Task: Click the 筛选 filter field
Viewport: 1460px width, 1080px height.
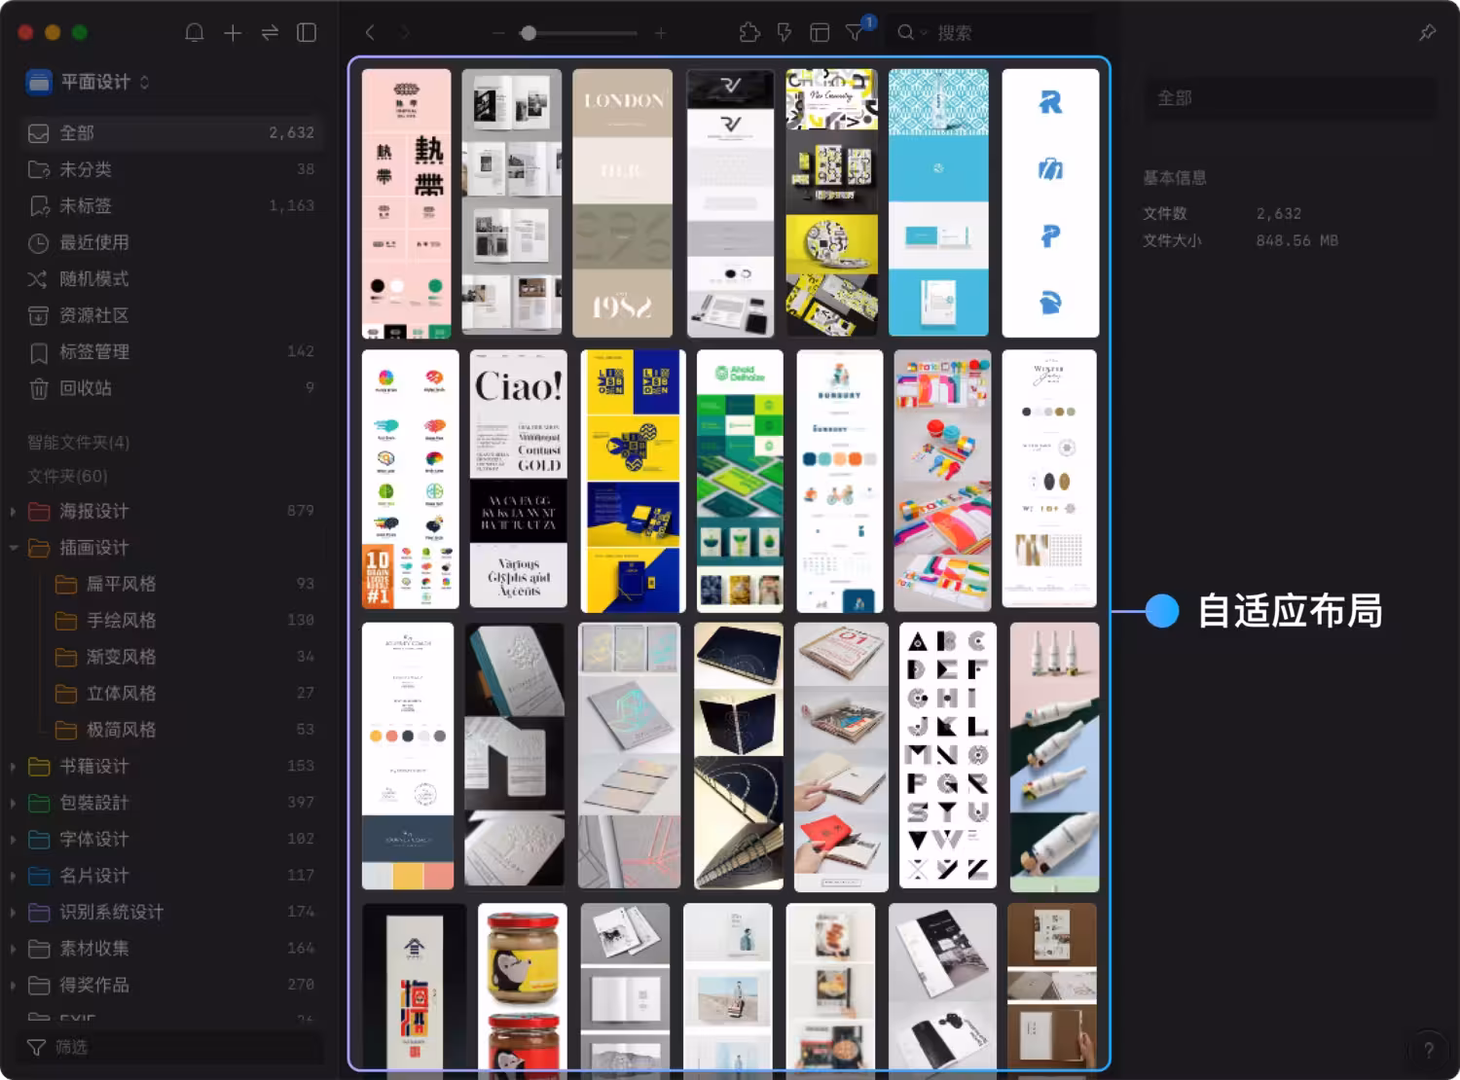Action: click(170, 1047)
